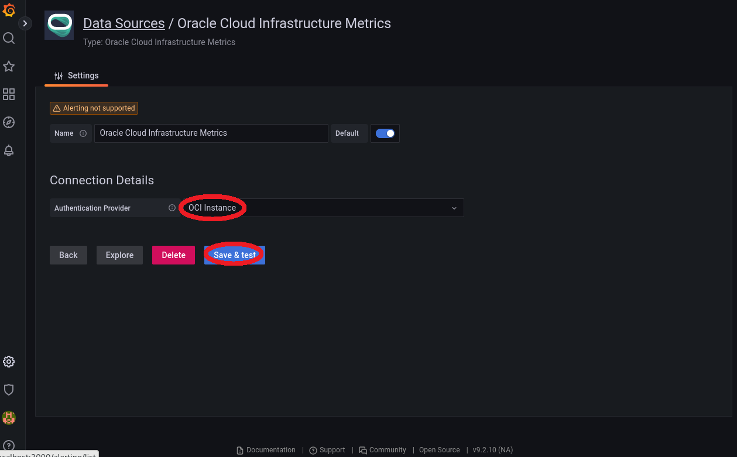Open the Documentation footer link

point(266,450)
